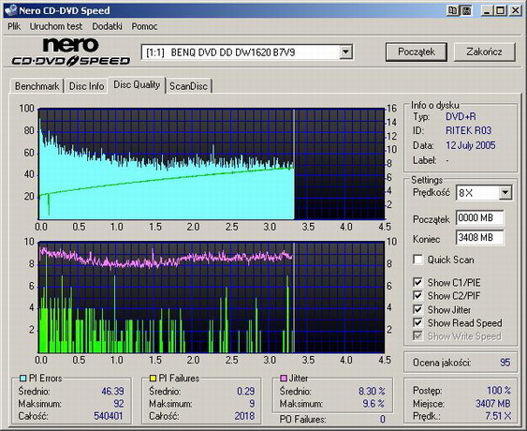
Task: Click the Jitter Średnio value 8.30 %
Action: click(372, 391)
